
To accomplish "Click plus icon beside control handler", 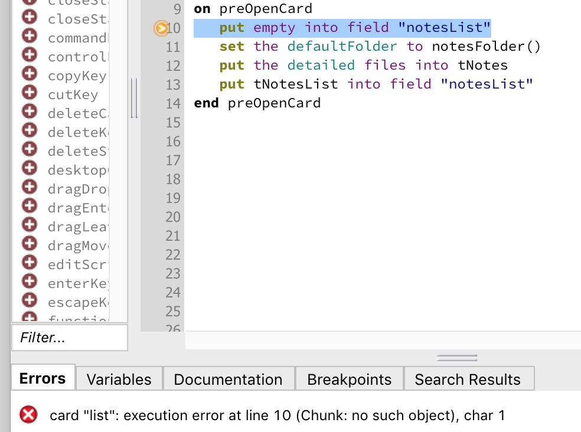I will [30, 55].
